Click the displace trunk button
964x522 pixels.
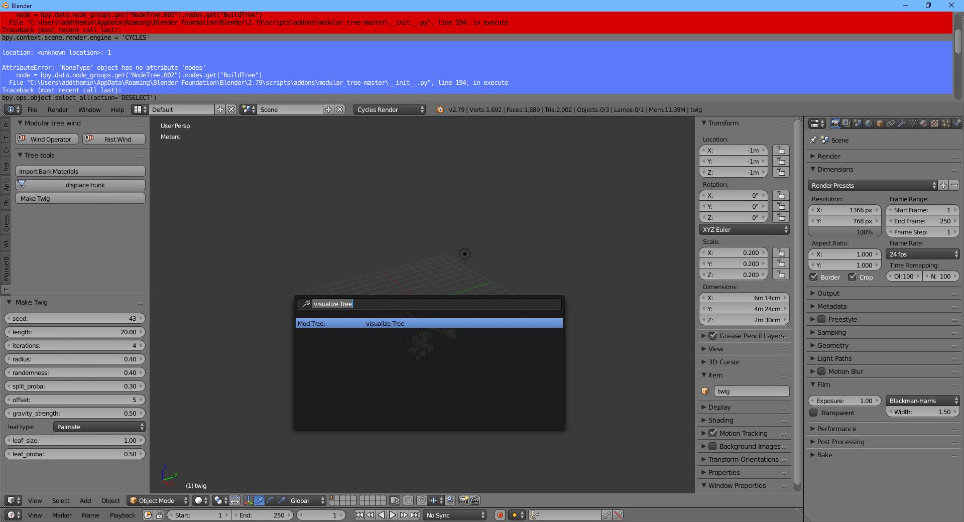[x=80, y=185]
